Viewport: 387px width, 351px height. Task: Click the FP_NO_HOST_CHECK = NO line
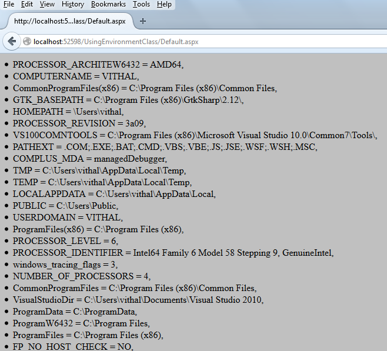pos(73,346)
